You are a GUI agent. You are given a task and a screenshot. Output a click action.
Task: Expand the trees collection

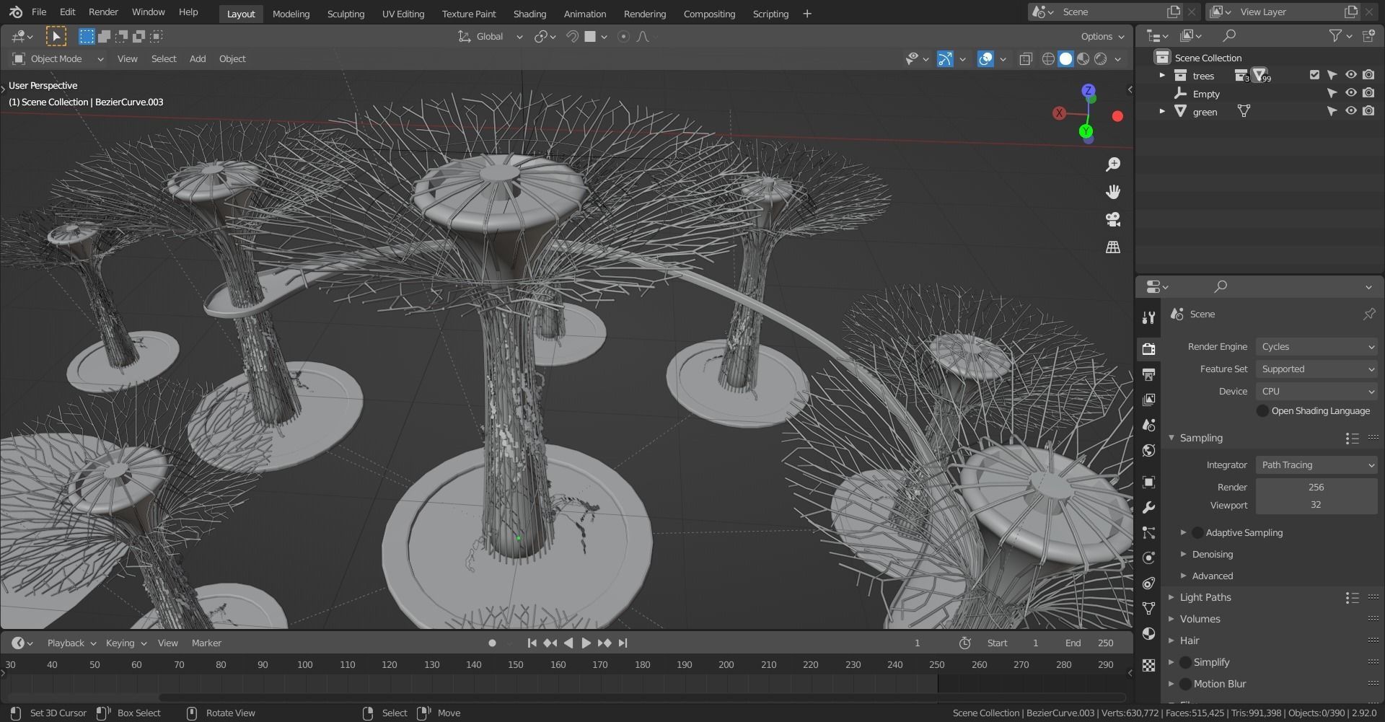tap(1161, 75)
